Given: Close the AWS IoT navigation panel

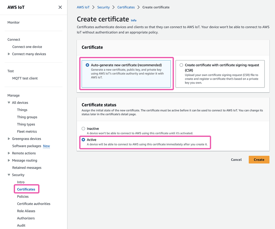Looking at the screenshot, I should point(60,7).
